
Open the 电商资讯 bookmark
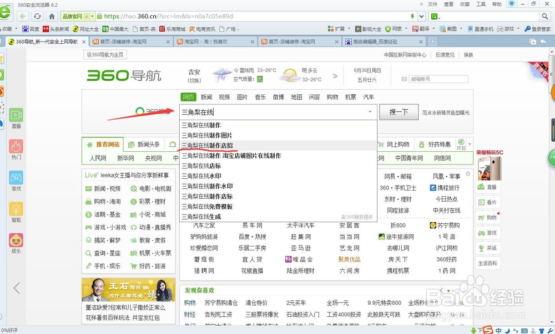pos(202,29)
